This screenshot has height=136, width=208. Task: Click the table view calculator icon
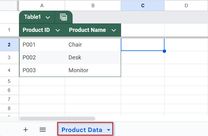point(63,17)
